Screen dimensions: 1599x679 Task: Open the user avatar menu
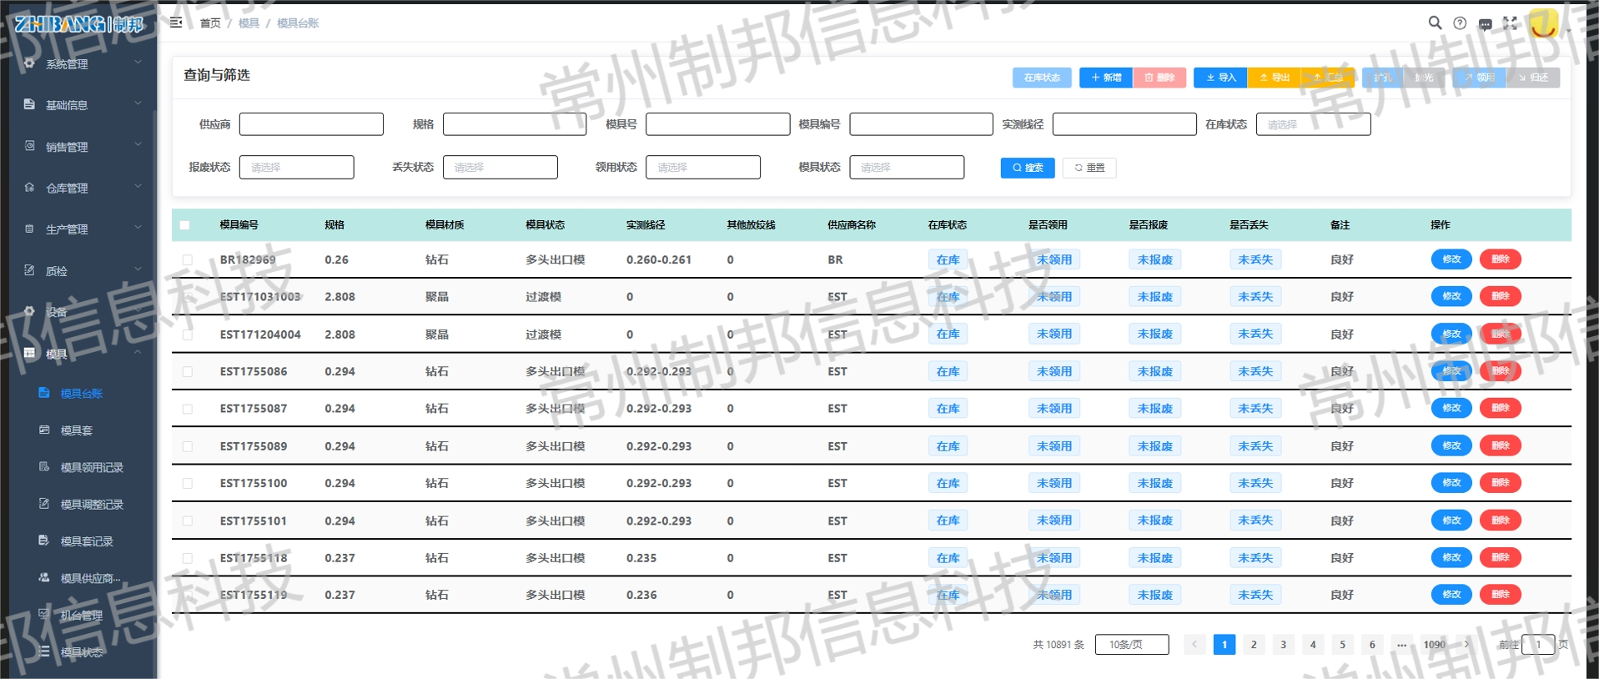1543,23
